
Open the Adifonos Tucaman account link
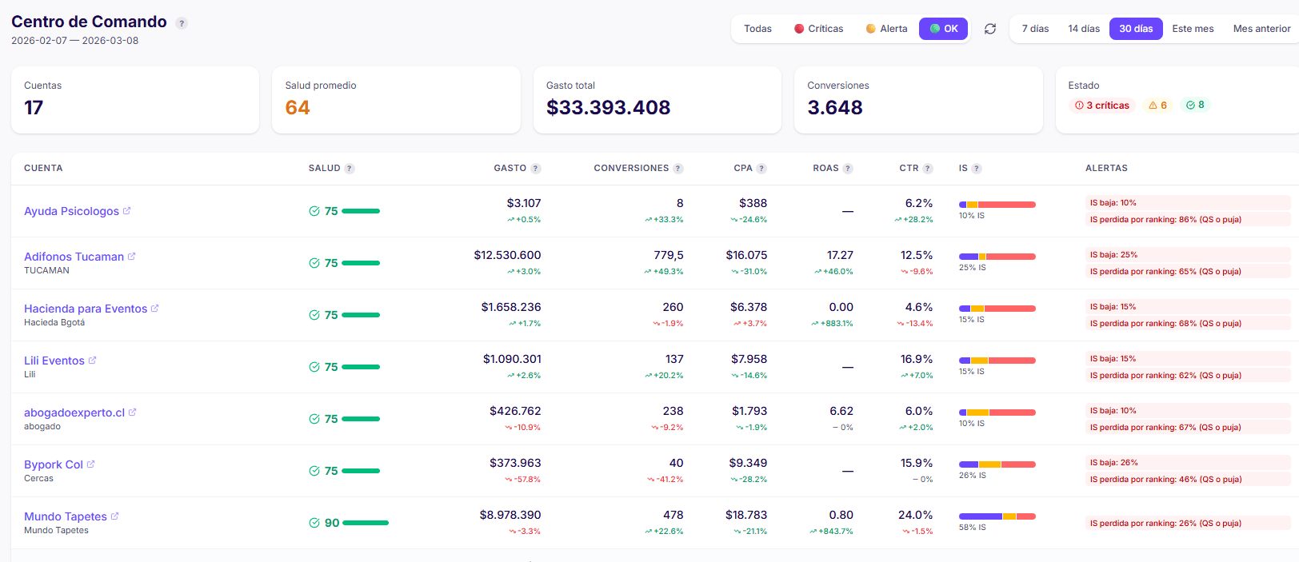pyautogui.click(x=74, y=257)
